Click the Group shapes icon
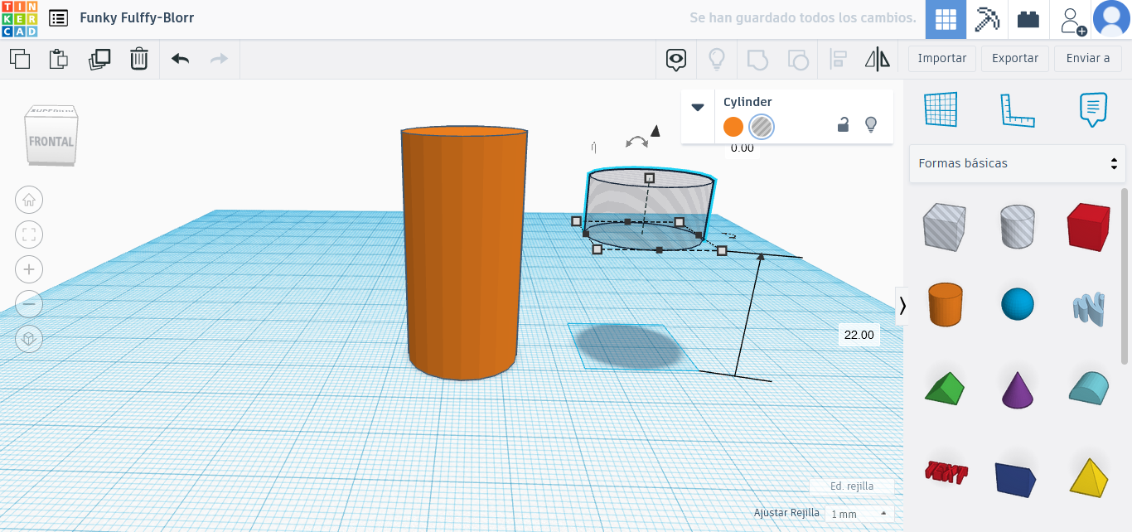Screen dimensions: 1132x532 tap(757, 59)
